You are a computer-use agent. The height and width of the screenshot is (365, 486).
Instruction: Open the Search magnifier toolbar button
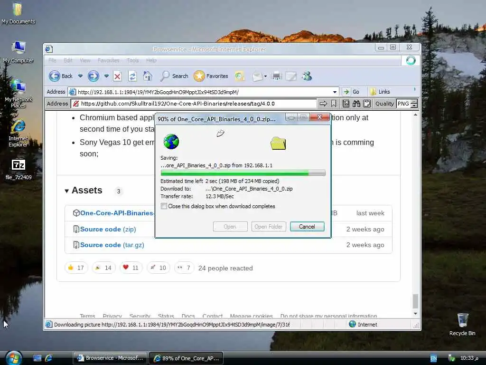[174, 76]
